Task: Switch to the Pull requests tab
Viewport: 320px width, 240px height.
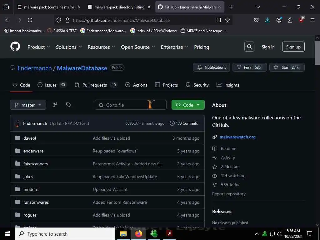Action: click(x=96, y=85)
